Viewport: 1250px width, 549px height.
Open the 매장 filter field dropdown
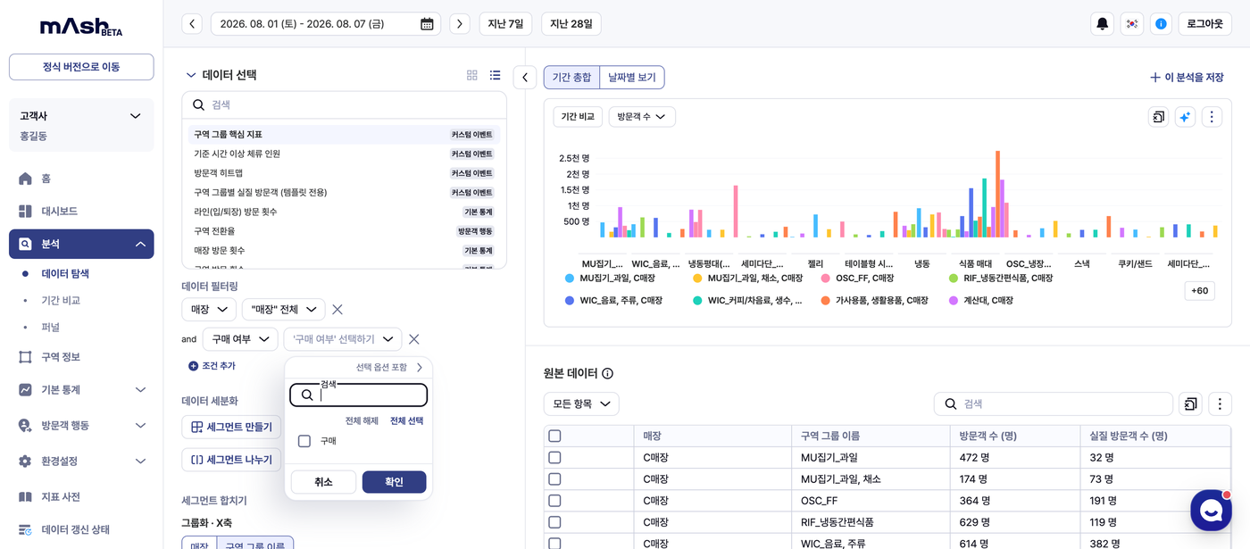point(209,310)
